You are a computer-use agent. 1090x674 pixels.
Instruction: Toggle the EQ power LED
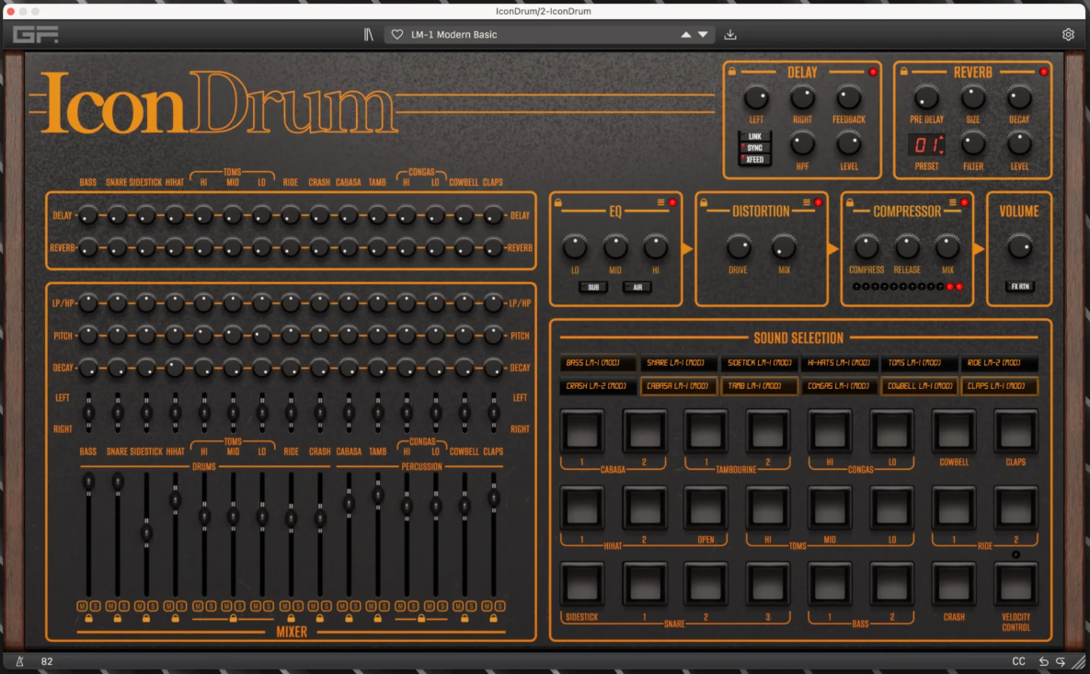coord(672,202)
